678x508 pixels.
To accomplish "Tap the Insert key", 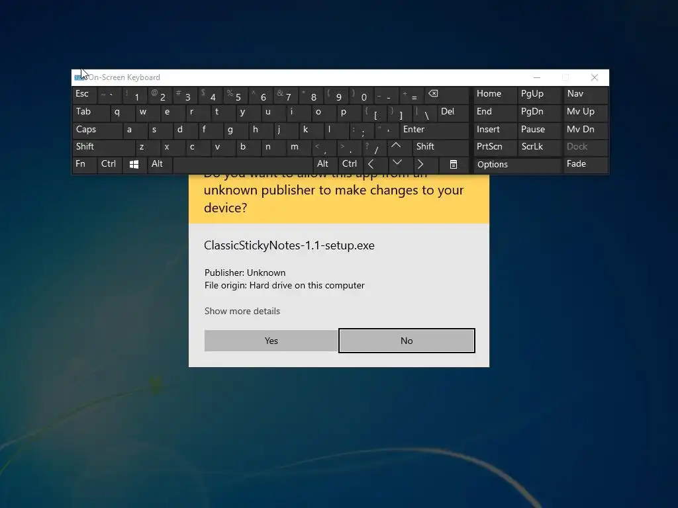I will [x=495, y=130].
